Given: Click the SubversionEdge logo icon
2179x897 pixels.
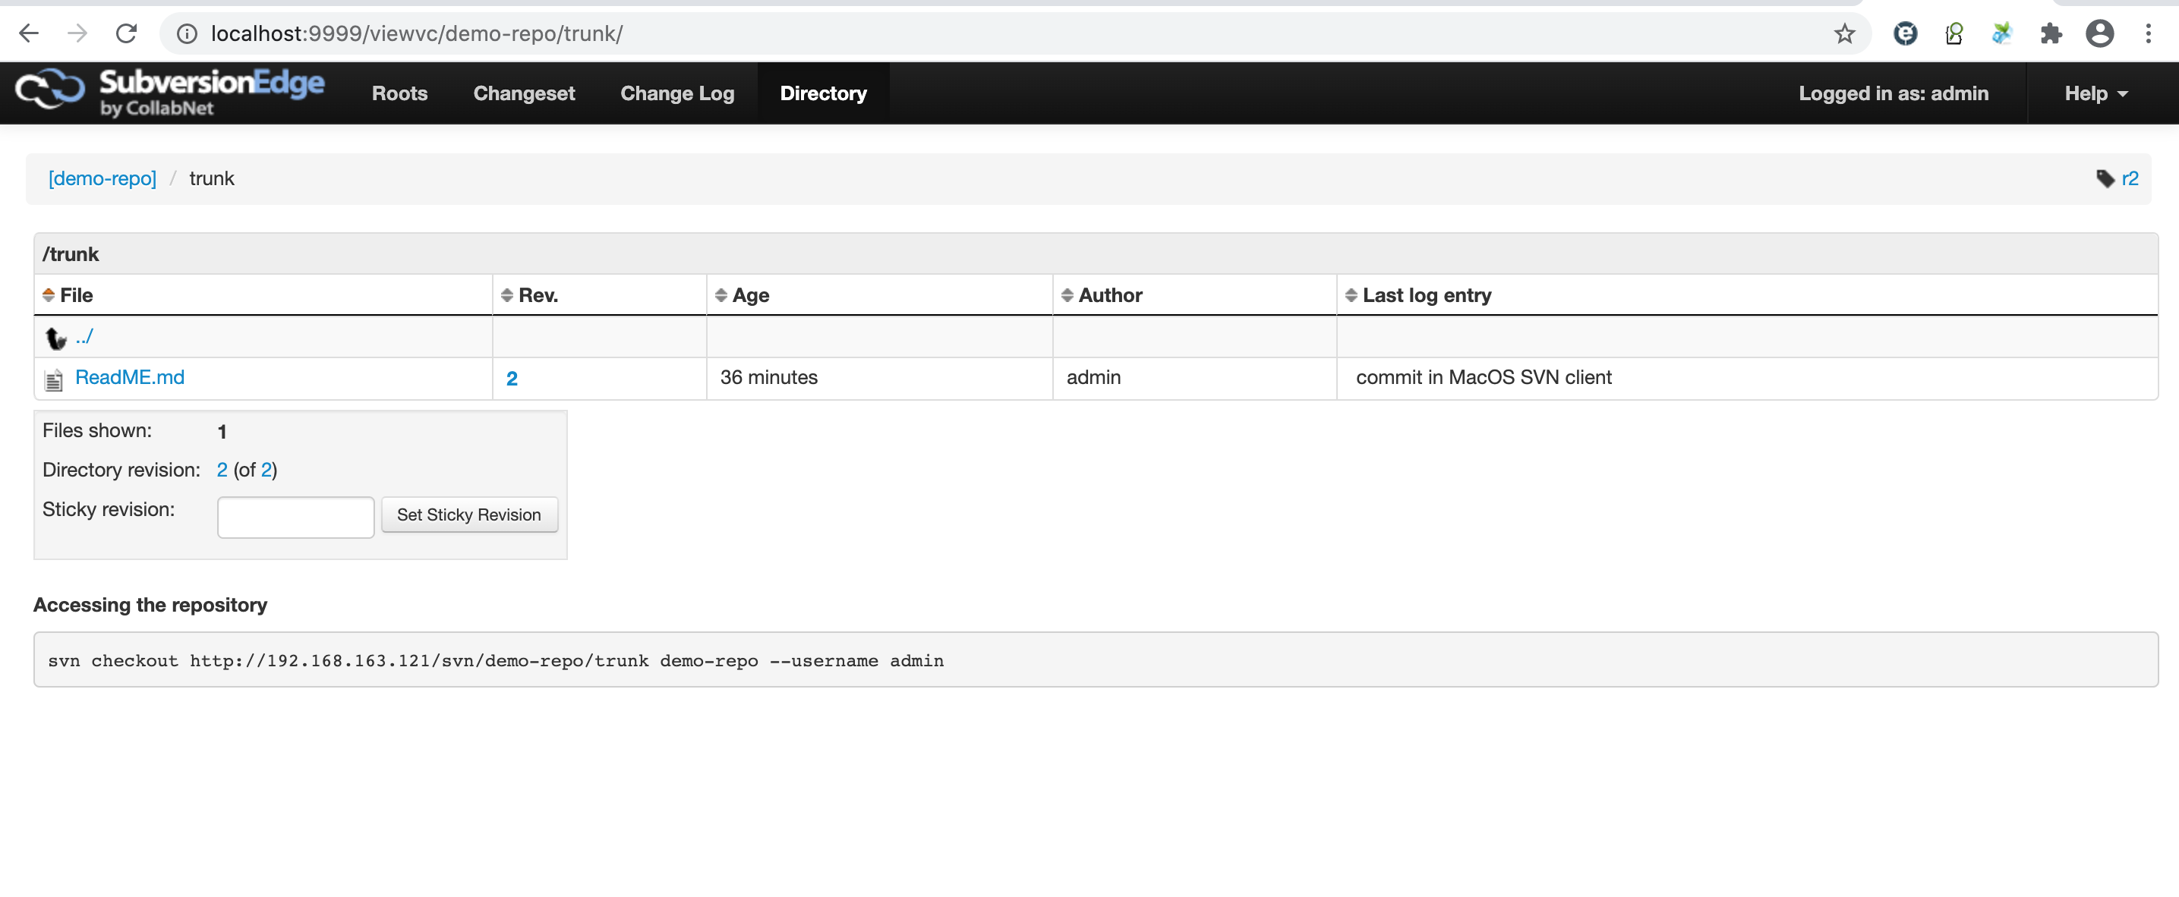Looking at the screenshot, I should (50, 89).
